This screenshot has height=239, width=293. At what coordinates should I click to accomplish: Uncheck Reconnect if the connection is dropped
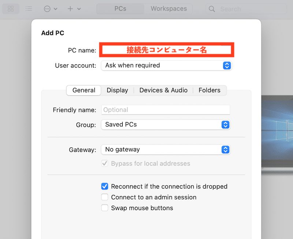point(105,186)
